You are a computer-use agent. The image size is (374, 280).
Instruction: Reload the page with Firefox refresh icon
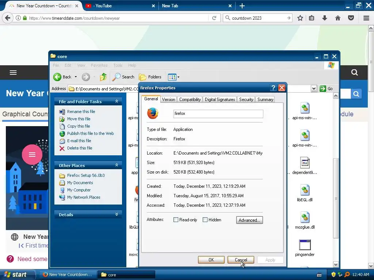pos(214,18)
